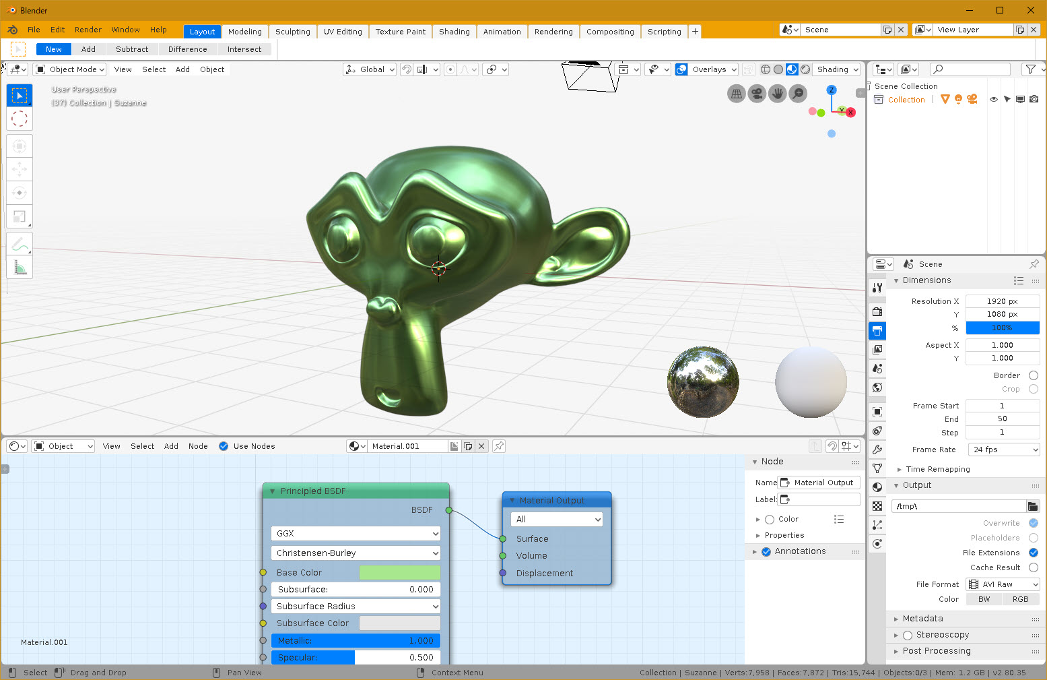Switch to the UV Editing workspace tab
1047x680 pixels.
pos(343,32)
